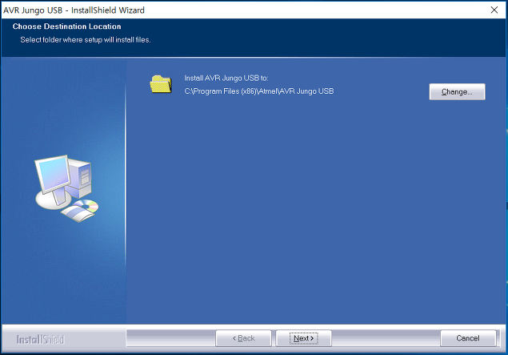Click the yellow destination folder icon
The image size is (508, 355).
(161, 84)
